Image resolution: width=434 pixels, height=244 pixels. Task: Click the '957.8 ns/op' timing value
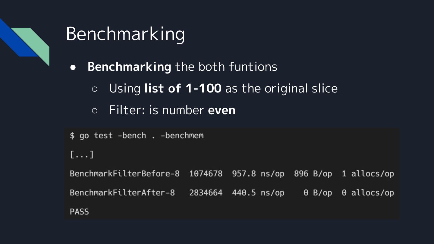pos(258,174)
